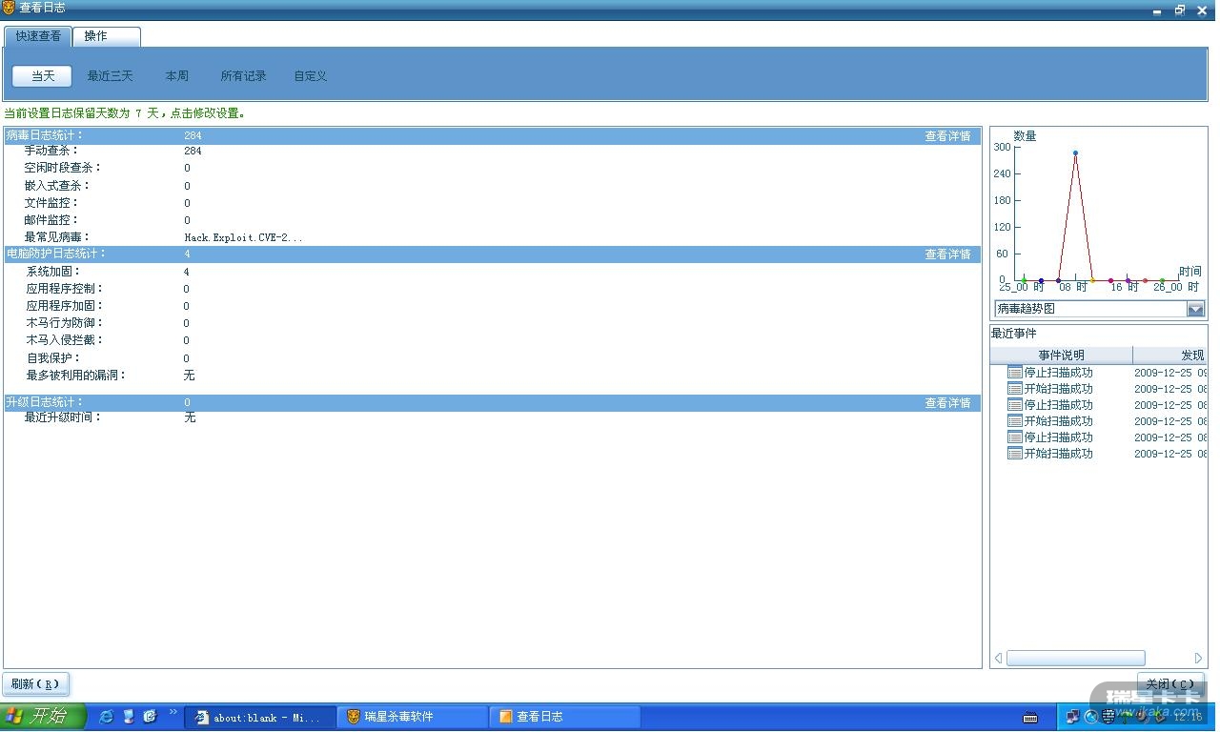Click the 文件监控 row label
1220x732 pixels.
click(x=51, y=203)
